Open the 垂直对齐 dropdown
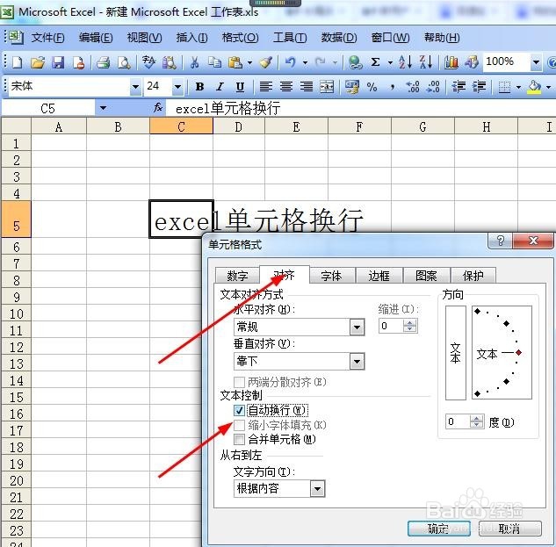556x547 pixels. pos(357,362)
